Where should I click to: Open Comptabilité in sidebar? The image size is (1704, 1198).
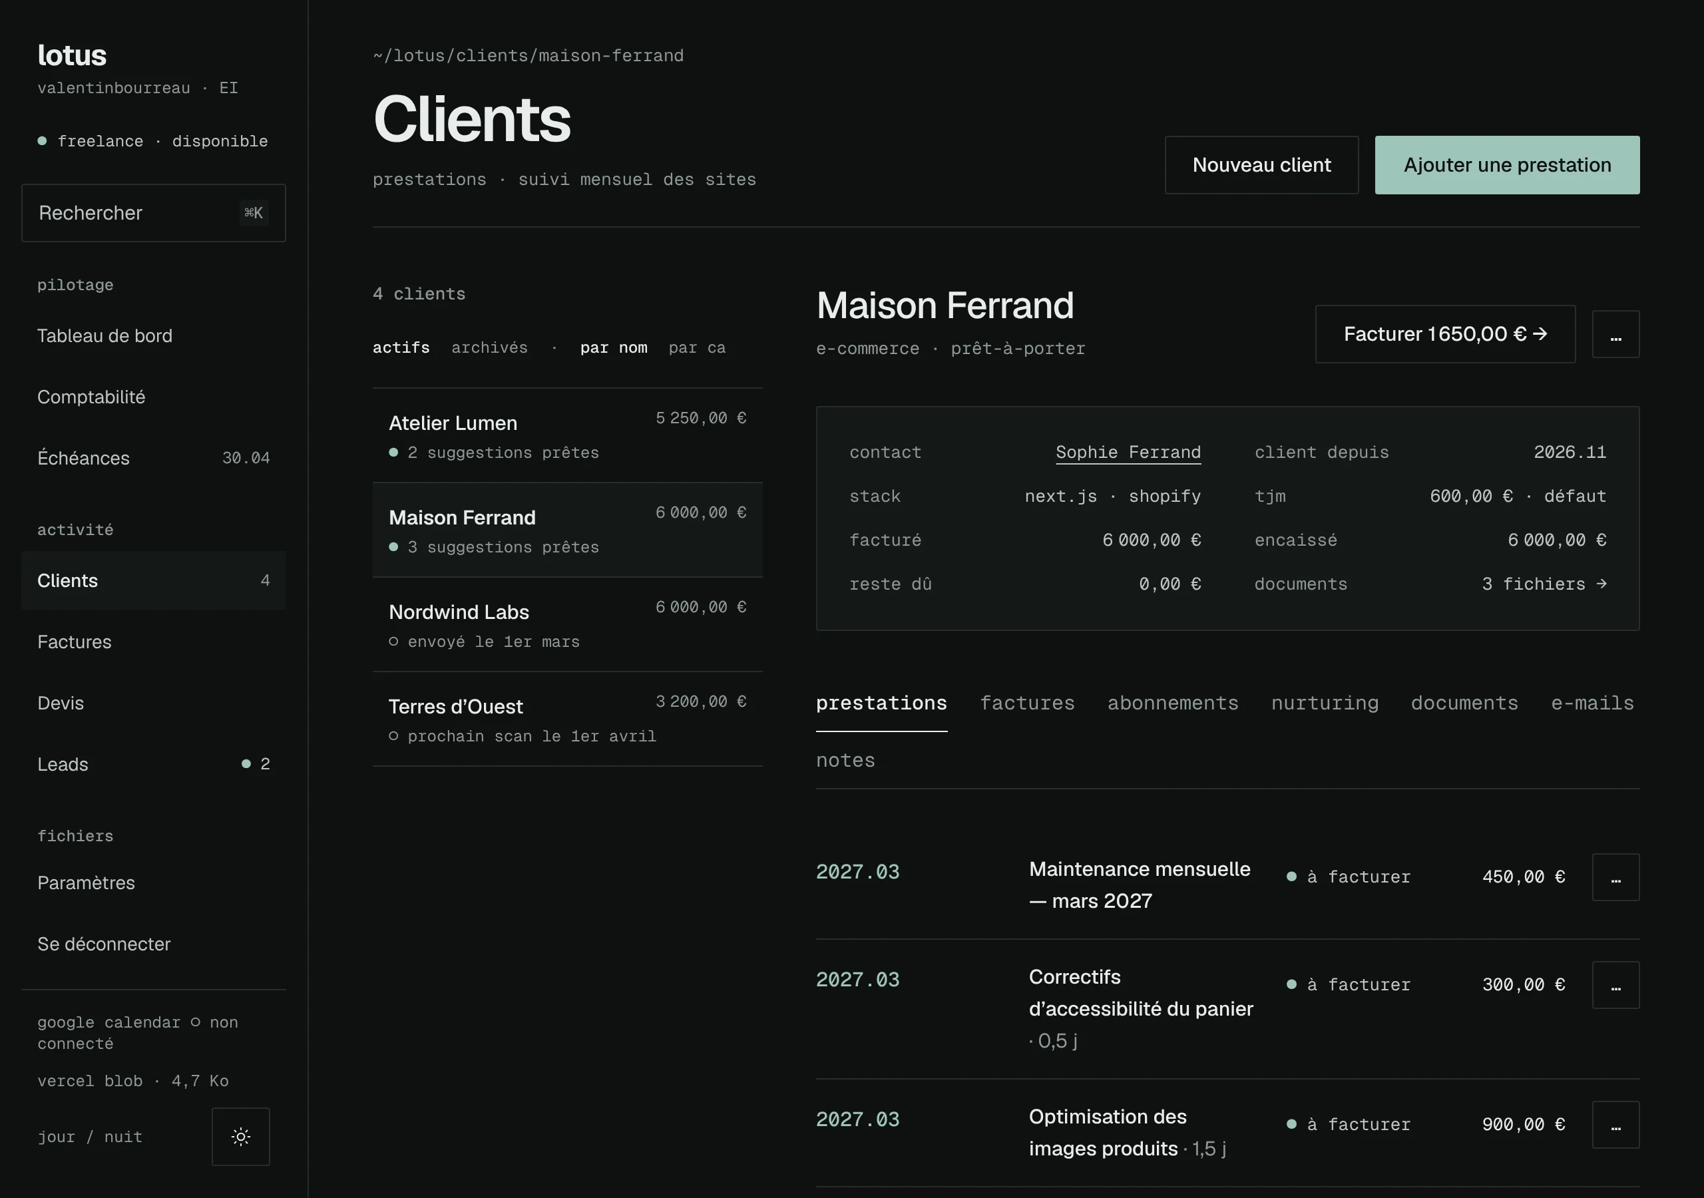[x=154, y=397]
